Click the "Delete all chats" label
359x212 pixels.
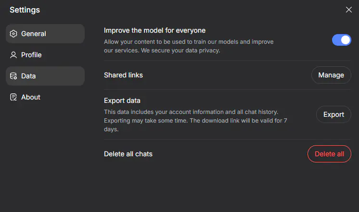(128, 154)
